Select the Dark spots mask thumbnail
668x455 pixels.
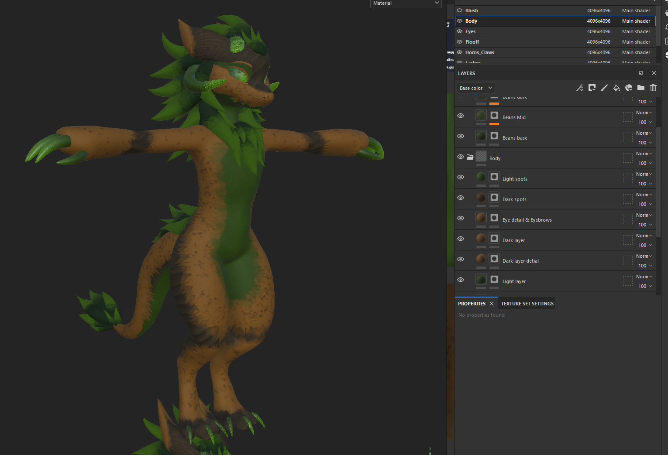click(x=494, y=197)
